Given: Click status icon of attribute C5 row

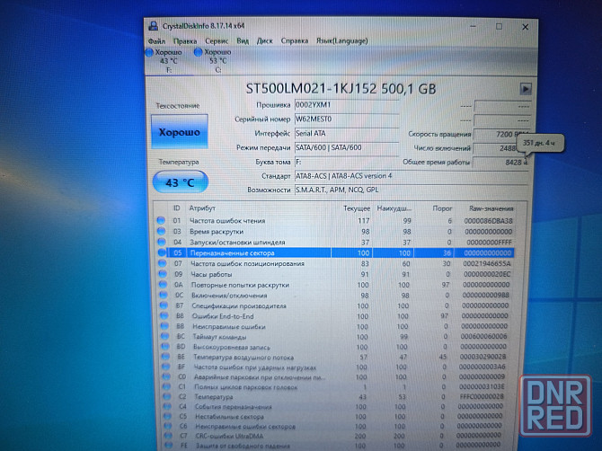Looking at the screenshot, I should click(168, 416).
